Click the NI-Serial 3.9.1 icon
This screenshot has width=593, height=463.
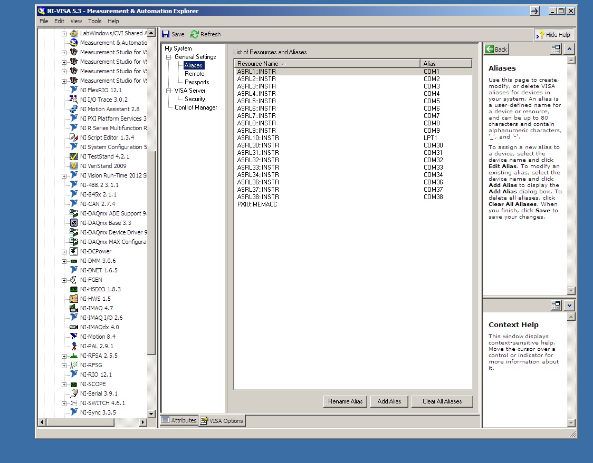coord(74,393)
